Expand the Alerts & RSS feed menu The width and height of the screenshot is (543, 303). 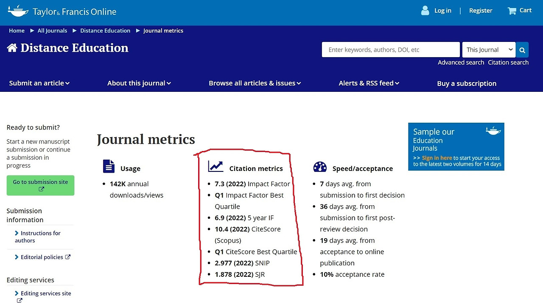[x=369, y=83]
